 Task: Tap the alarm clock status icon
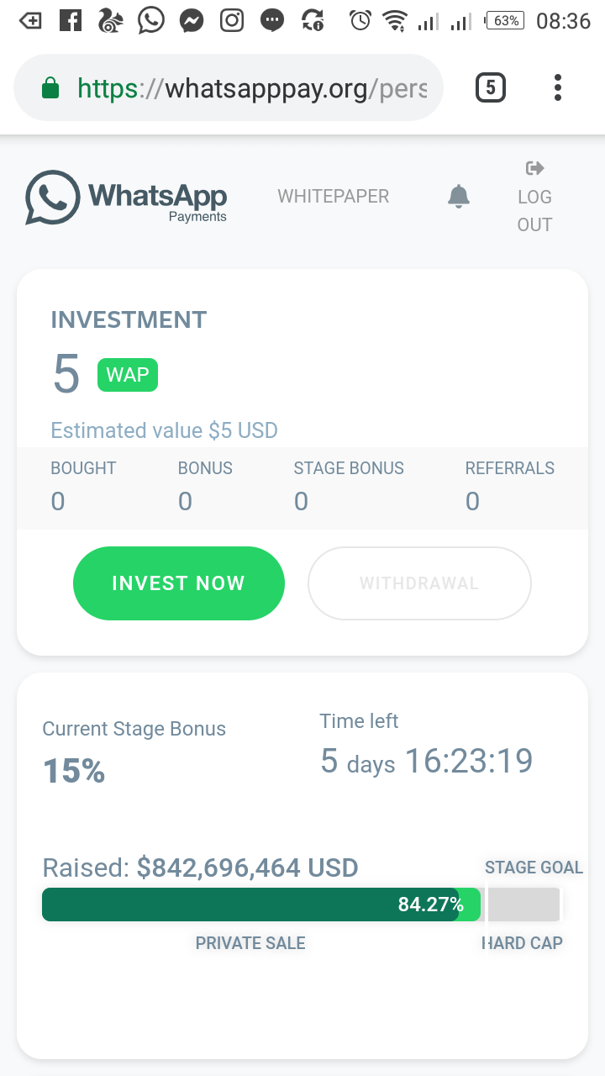tap(360, 20)
